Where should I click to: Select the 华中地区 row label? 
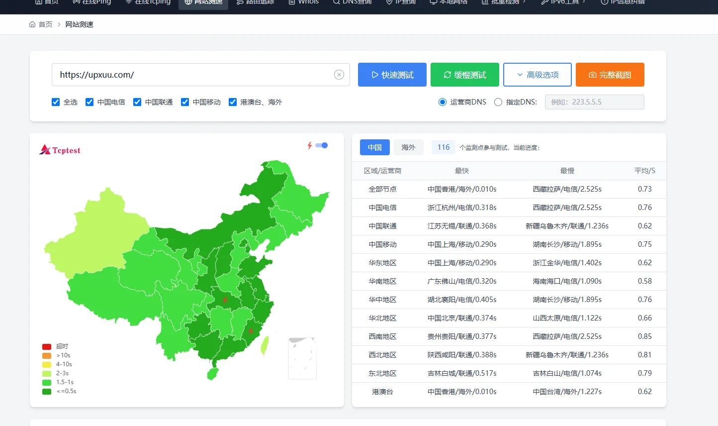click(x=382, y=300)
